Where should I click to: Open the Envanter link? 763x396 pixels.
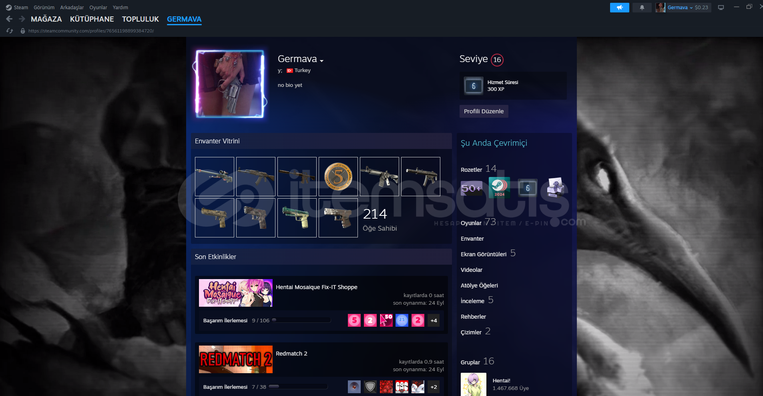click(x=472, y=239)
